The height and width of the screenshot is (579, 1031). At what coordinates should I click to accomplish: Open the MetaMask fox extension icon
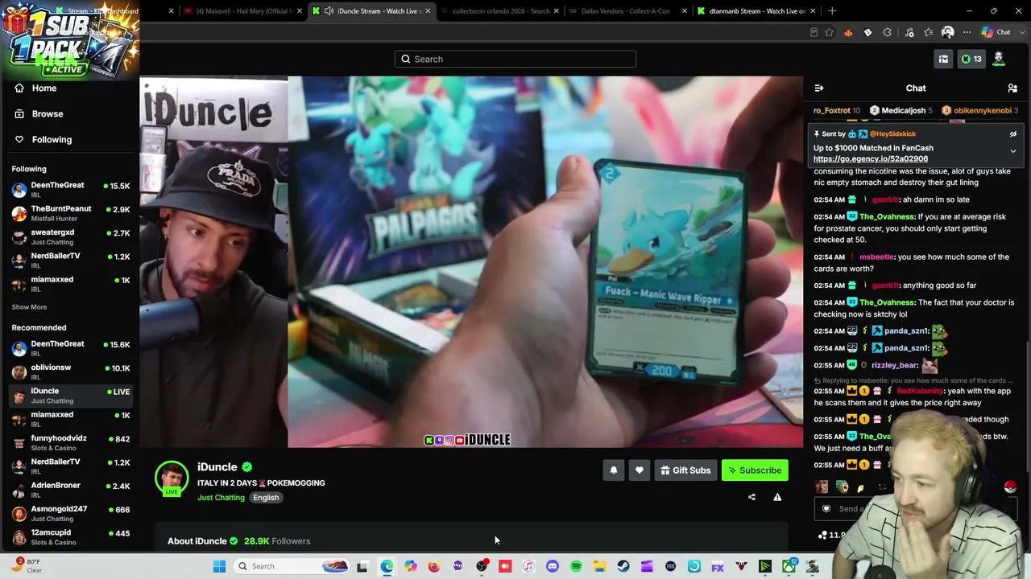coord(848,32)
